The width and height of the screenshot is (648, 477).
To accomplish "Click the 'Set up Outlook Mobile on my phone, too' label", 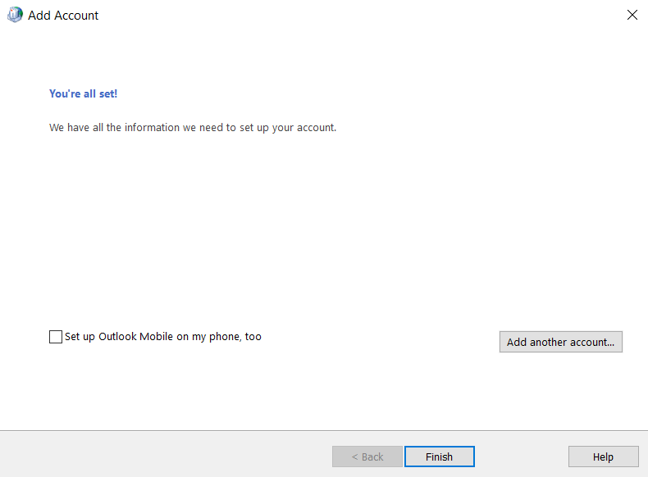I will pos(162,337).
